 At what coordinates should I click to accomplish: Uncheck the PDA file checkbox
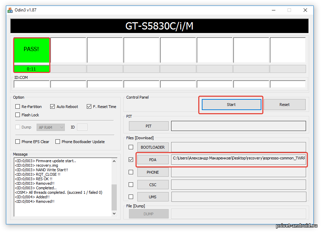click(131, 159)
